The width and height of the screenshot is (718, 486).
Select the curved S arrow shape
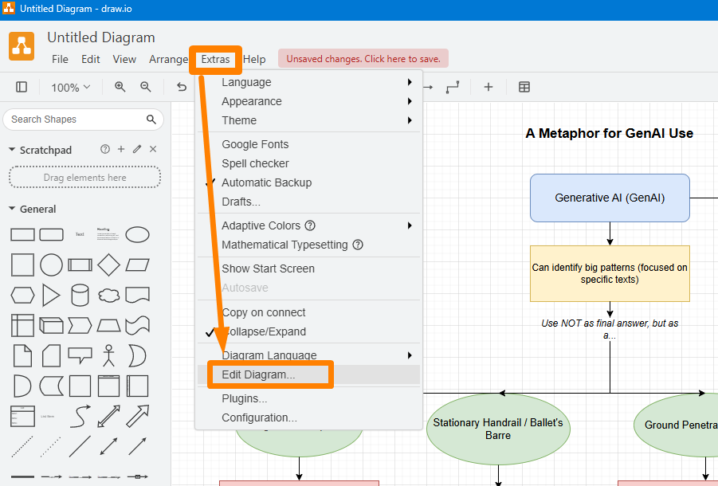tap(80, 416)
